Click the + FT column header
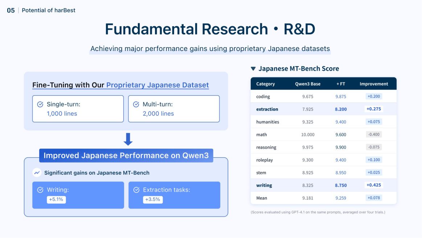Screen dimensions: 422x238 click(x=341, y=84)
